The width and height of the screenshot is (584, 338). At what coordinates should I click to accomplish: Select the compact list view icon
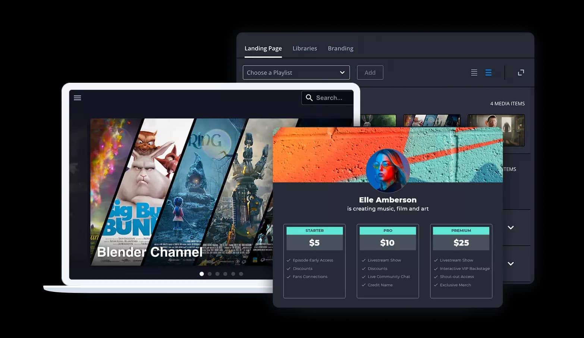click(x=474, y=72)
